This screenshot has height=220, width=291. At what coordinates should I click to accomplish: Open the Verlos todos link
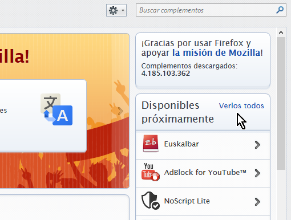tap(241, 106)
